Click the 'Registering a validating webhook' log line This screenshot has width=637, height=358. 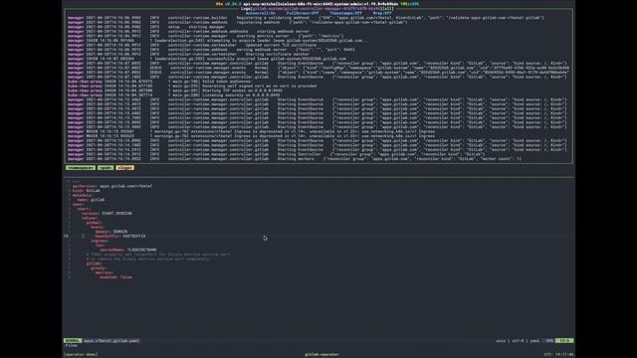(x=306, y=18)
